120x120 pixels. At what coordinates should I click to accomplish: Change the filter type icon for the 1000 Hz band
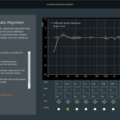point(104,102)
